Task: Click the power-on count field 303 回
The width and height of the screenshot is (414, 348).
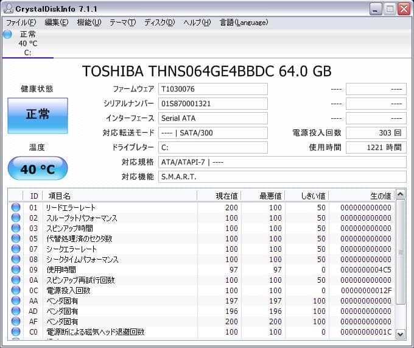Action: [x=376, y=133]
